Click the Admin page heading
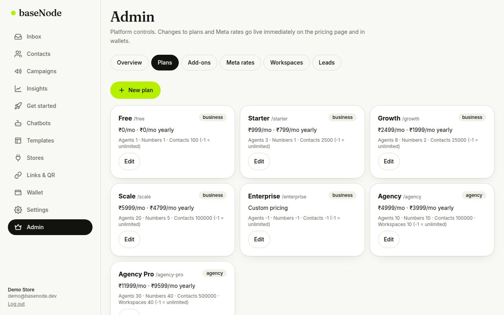Viewport: 504px width, 315px height. pyautogui.click(x=132, y=17)
